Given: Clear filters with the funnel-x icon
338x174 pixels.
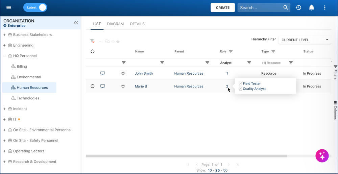Looking at the screenshot, I should click(93, 41).
